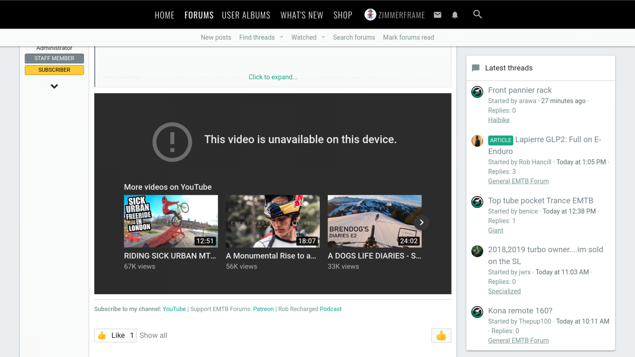
Task: Select Find threads link
Action: pos(257,37)
